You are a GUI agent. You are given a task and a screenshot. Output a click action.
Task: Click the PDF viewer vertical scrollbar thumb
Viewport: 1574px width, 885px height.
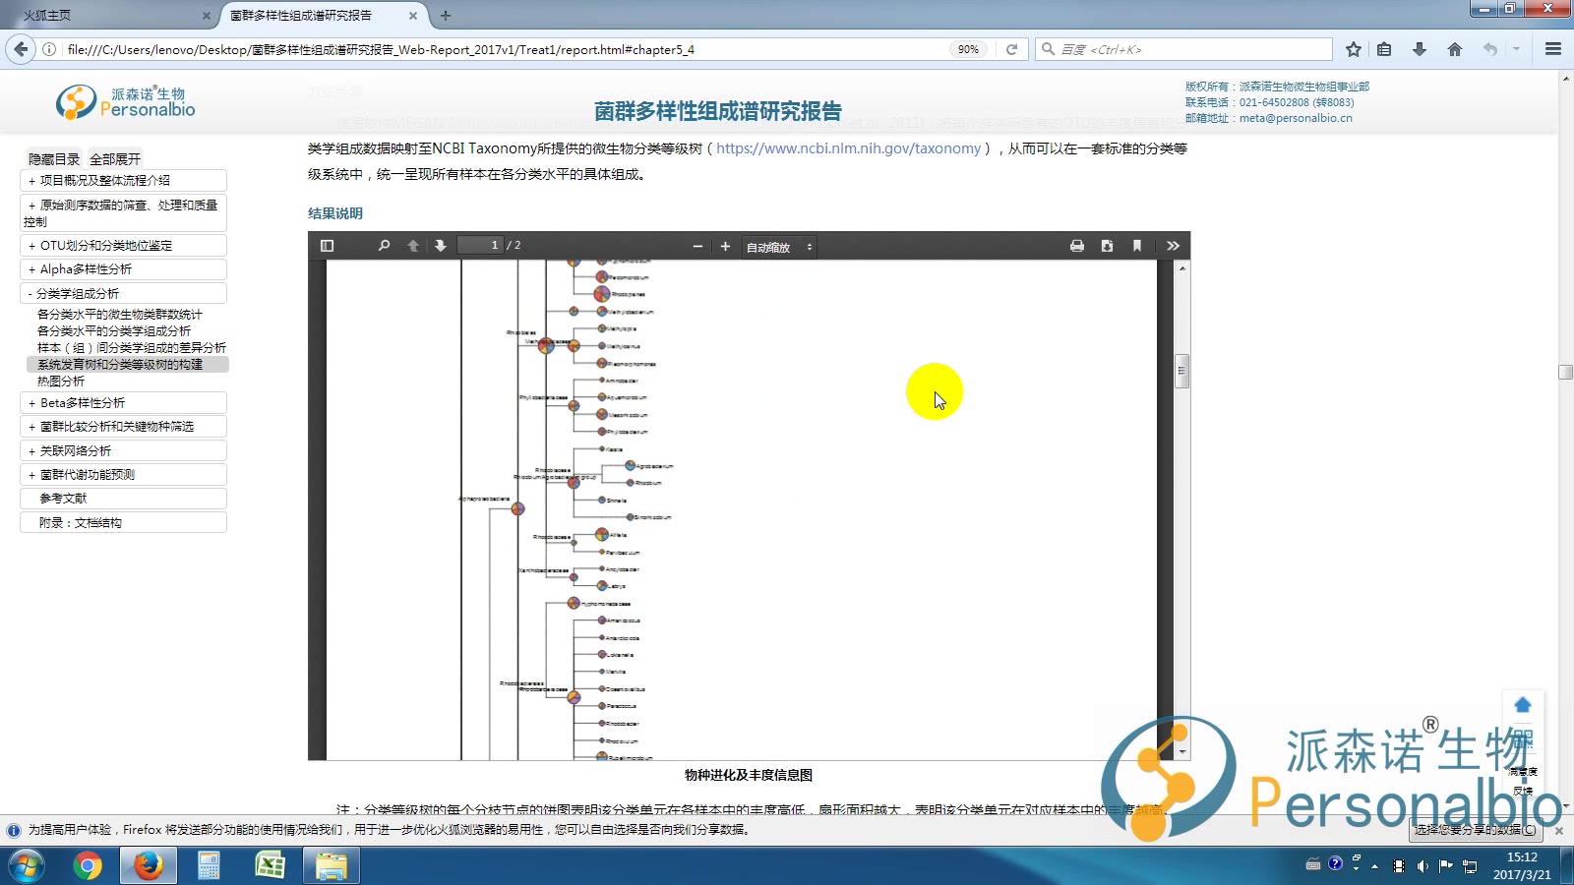pyautogui.click(x=1182, y=372)
